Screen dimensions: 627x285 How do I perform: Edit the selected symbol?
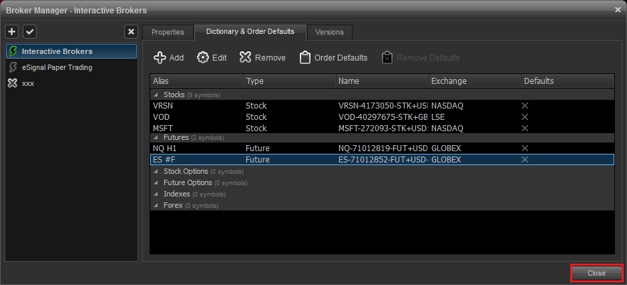coord(212,58)
